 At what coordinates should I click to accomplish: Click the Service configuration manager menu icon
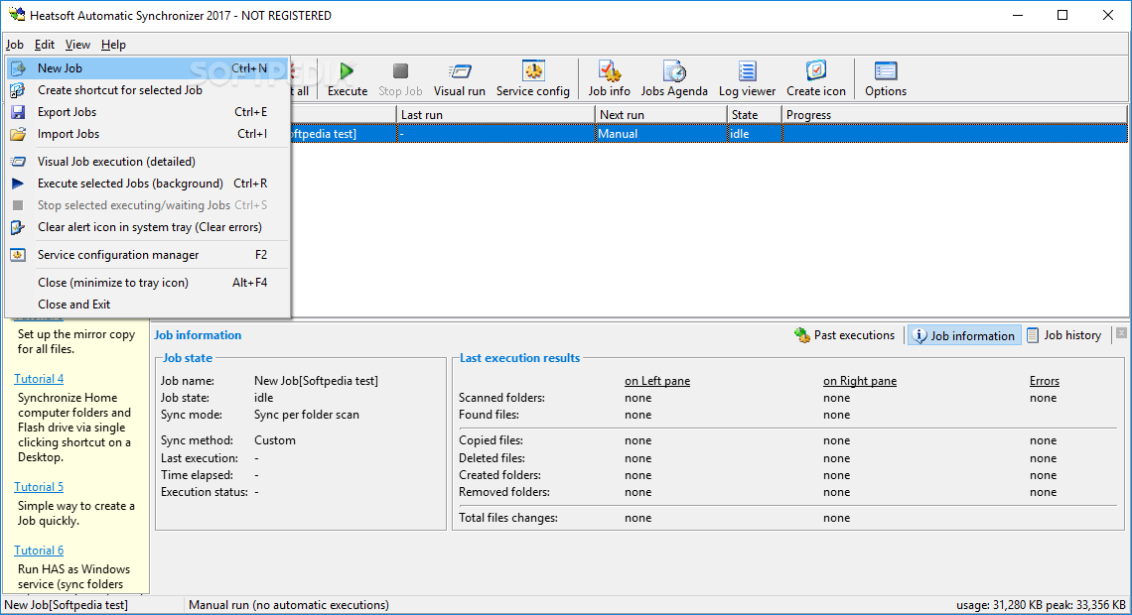point(18,255)
